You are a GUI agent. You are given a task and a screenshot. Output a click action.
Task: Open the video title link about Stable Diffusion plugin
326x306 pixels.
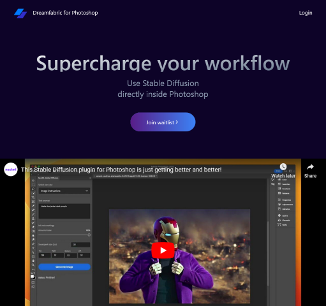tap(121, 170)
